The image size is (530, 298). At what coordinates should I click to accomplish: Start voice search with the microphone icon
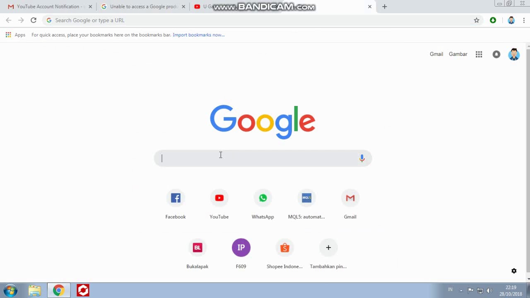click(x=362, y=158)
